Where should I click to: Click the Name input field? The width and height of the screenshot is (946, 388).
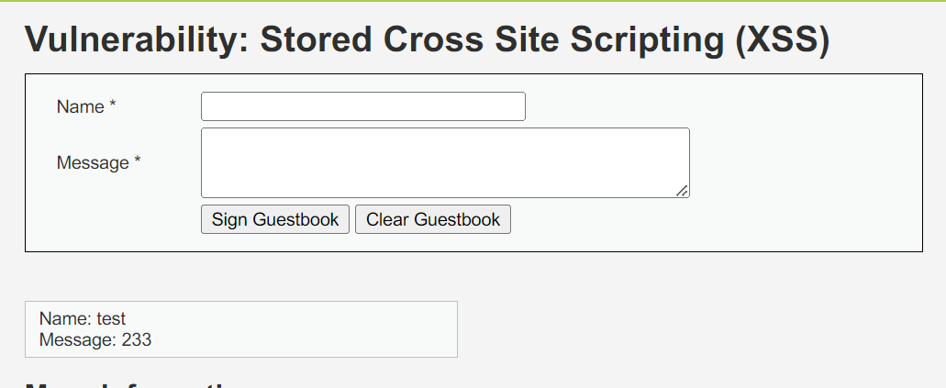(x=362, y=106)
